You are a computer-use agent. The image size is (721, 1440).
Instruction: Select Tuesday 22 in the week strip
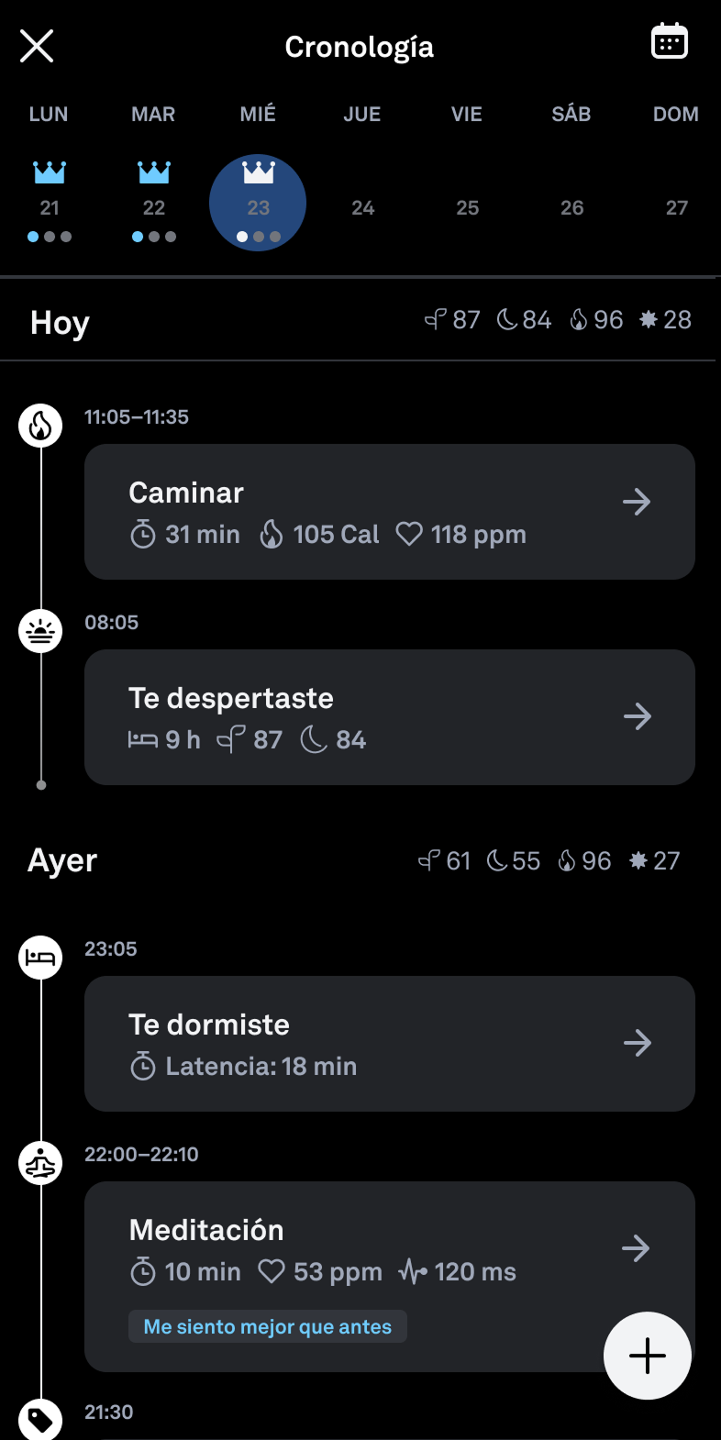tap(154, 208)
